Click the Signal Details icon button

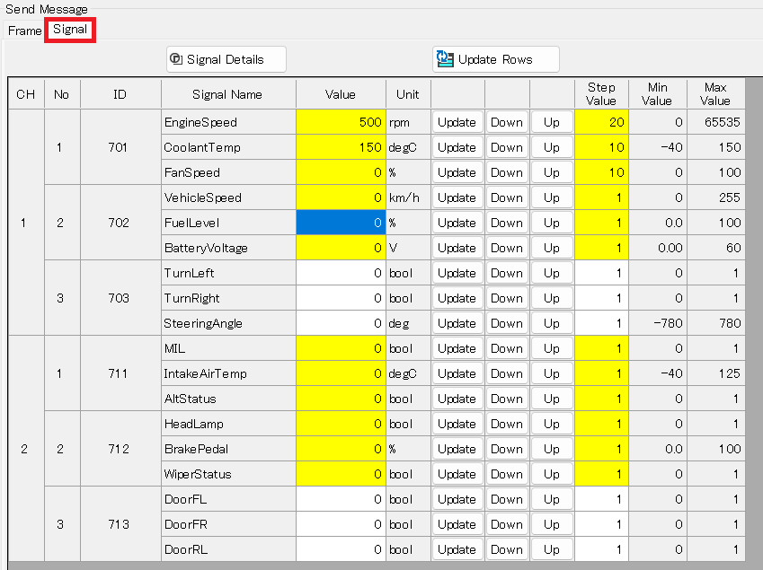pyautogui.click(x=226, y=59)
